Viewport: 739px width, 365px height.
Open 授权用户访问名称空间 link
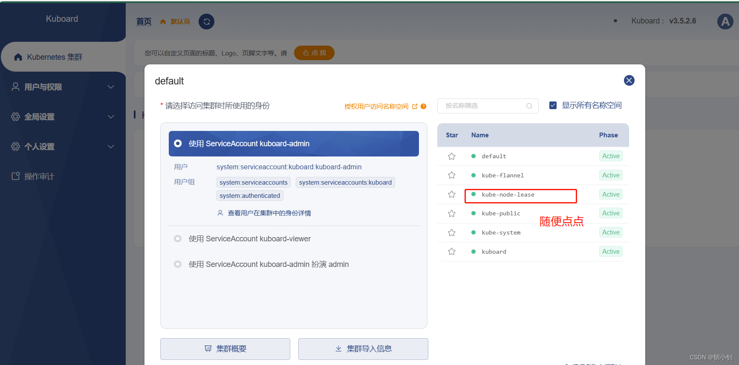(376, 106)
